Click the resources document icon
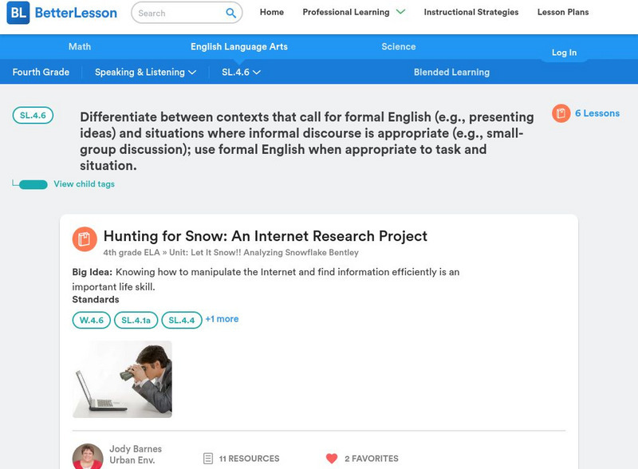The width and height of the screenshot is (638, 469). coord(208,459)
